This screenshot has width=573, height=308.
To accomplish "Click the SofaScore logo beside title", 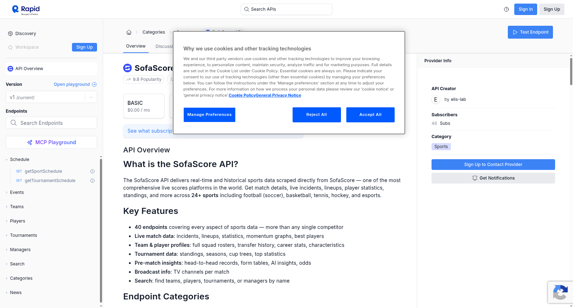I will point(127,68).
